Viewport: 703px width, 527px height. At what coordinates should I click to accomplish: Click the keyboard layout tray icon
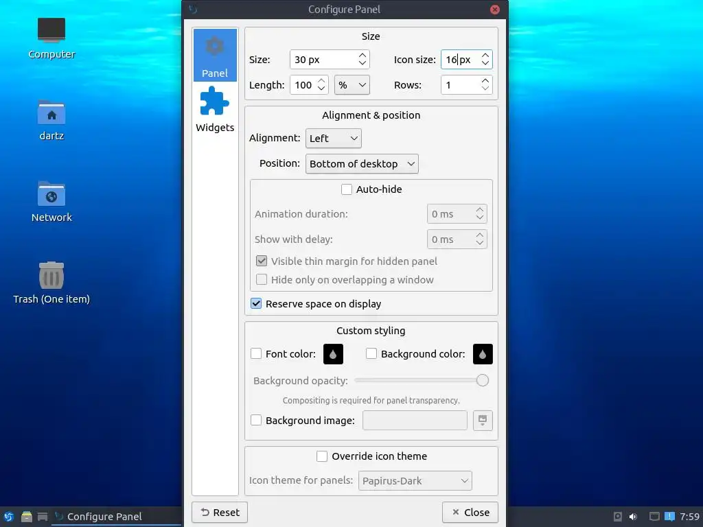click(654, 517)
